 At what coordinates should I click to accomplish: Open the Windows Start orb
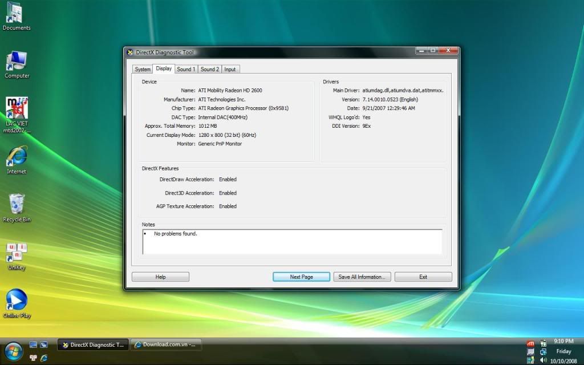click(14, 351)
